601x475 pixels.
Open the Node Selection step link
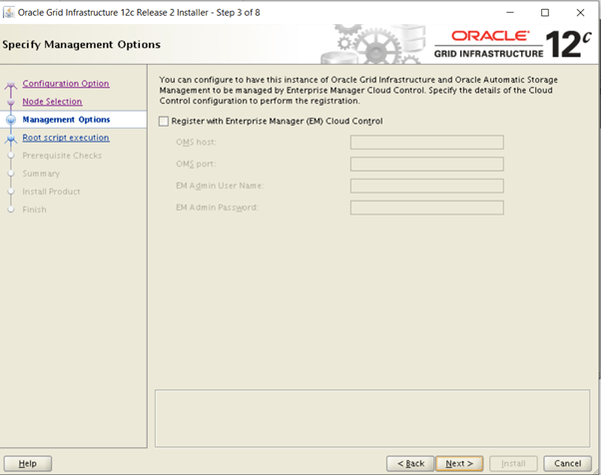[x=52, y=102]
